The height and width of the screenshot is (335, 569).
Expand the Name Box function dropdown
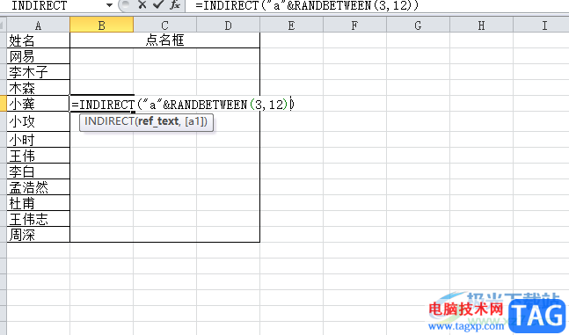109,5
